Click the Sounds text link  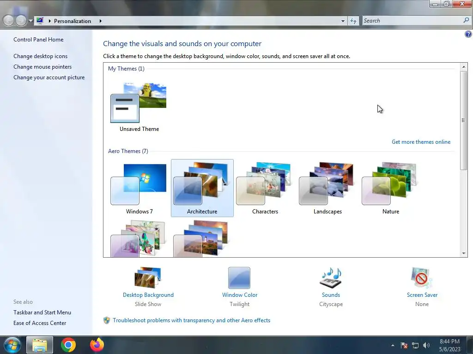[331, 295]
